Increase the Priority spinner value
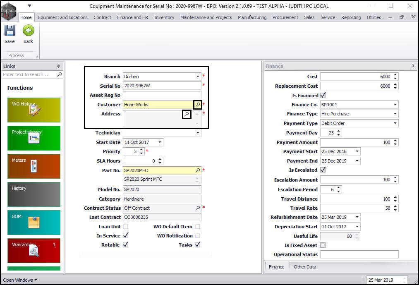419x285 pixels. pos(141,150)
